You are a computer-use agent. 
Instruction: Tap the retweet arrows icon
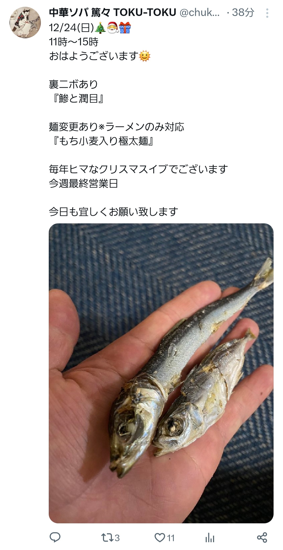point(107,538)
